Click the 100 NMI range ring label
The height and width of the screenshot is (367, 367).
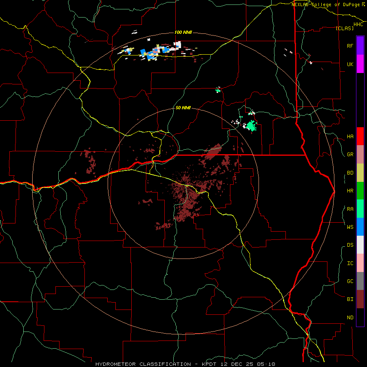(x=183, y=32)
